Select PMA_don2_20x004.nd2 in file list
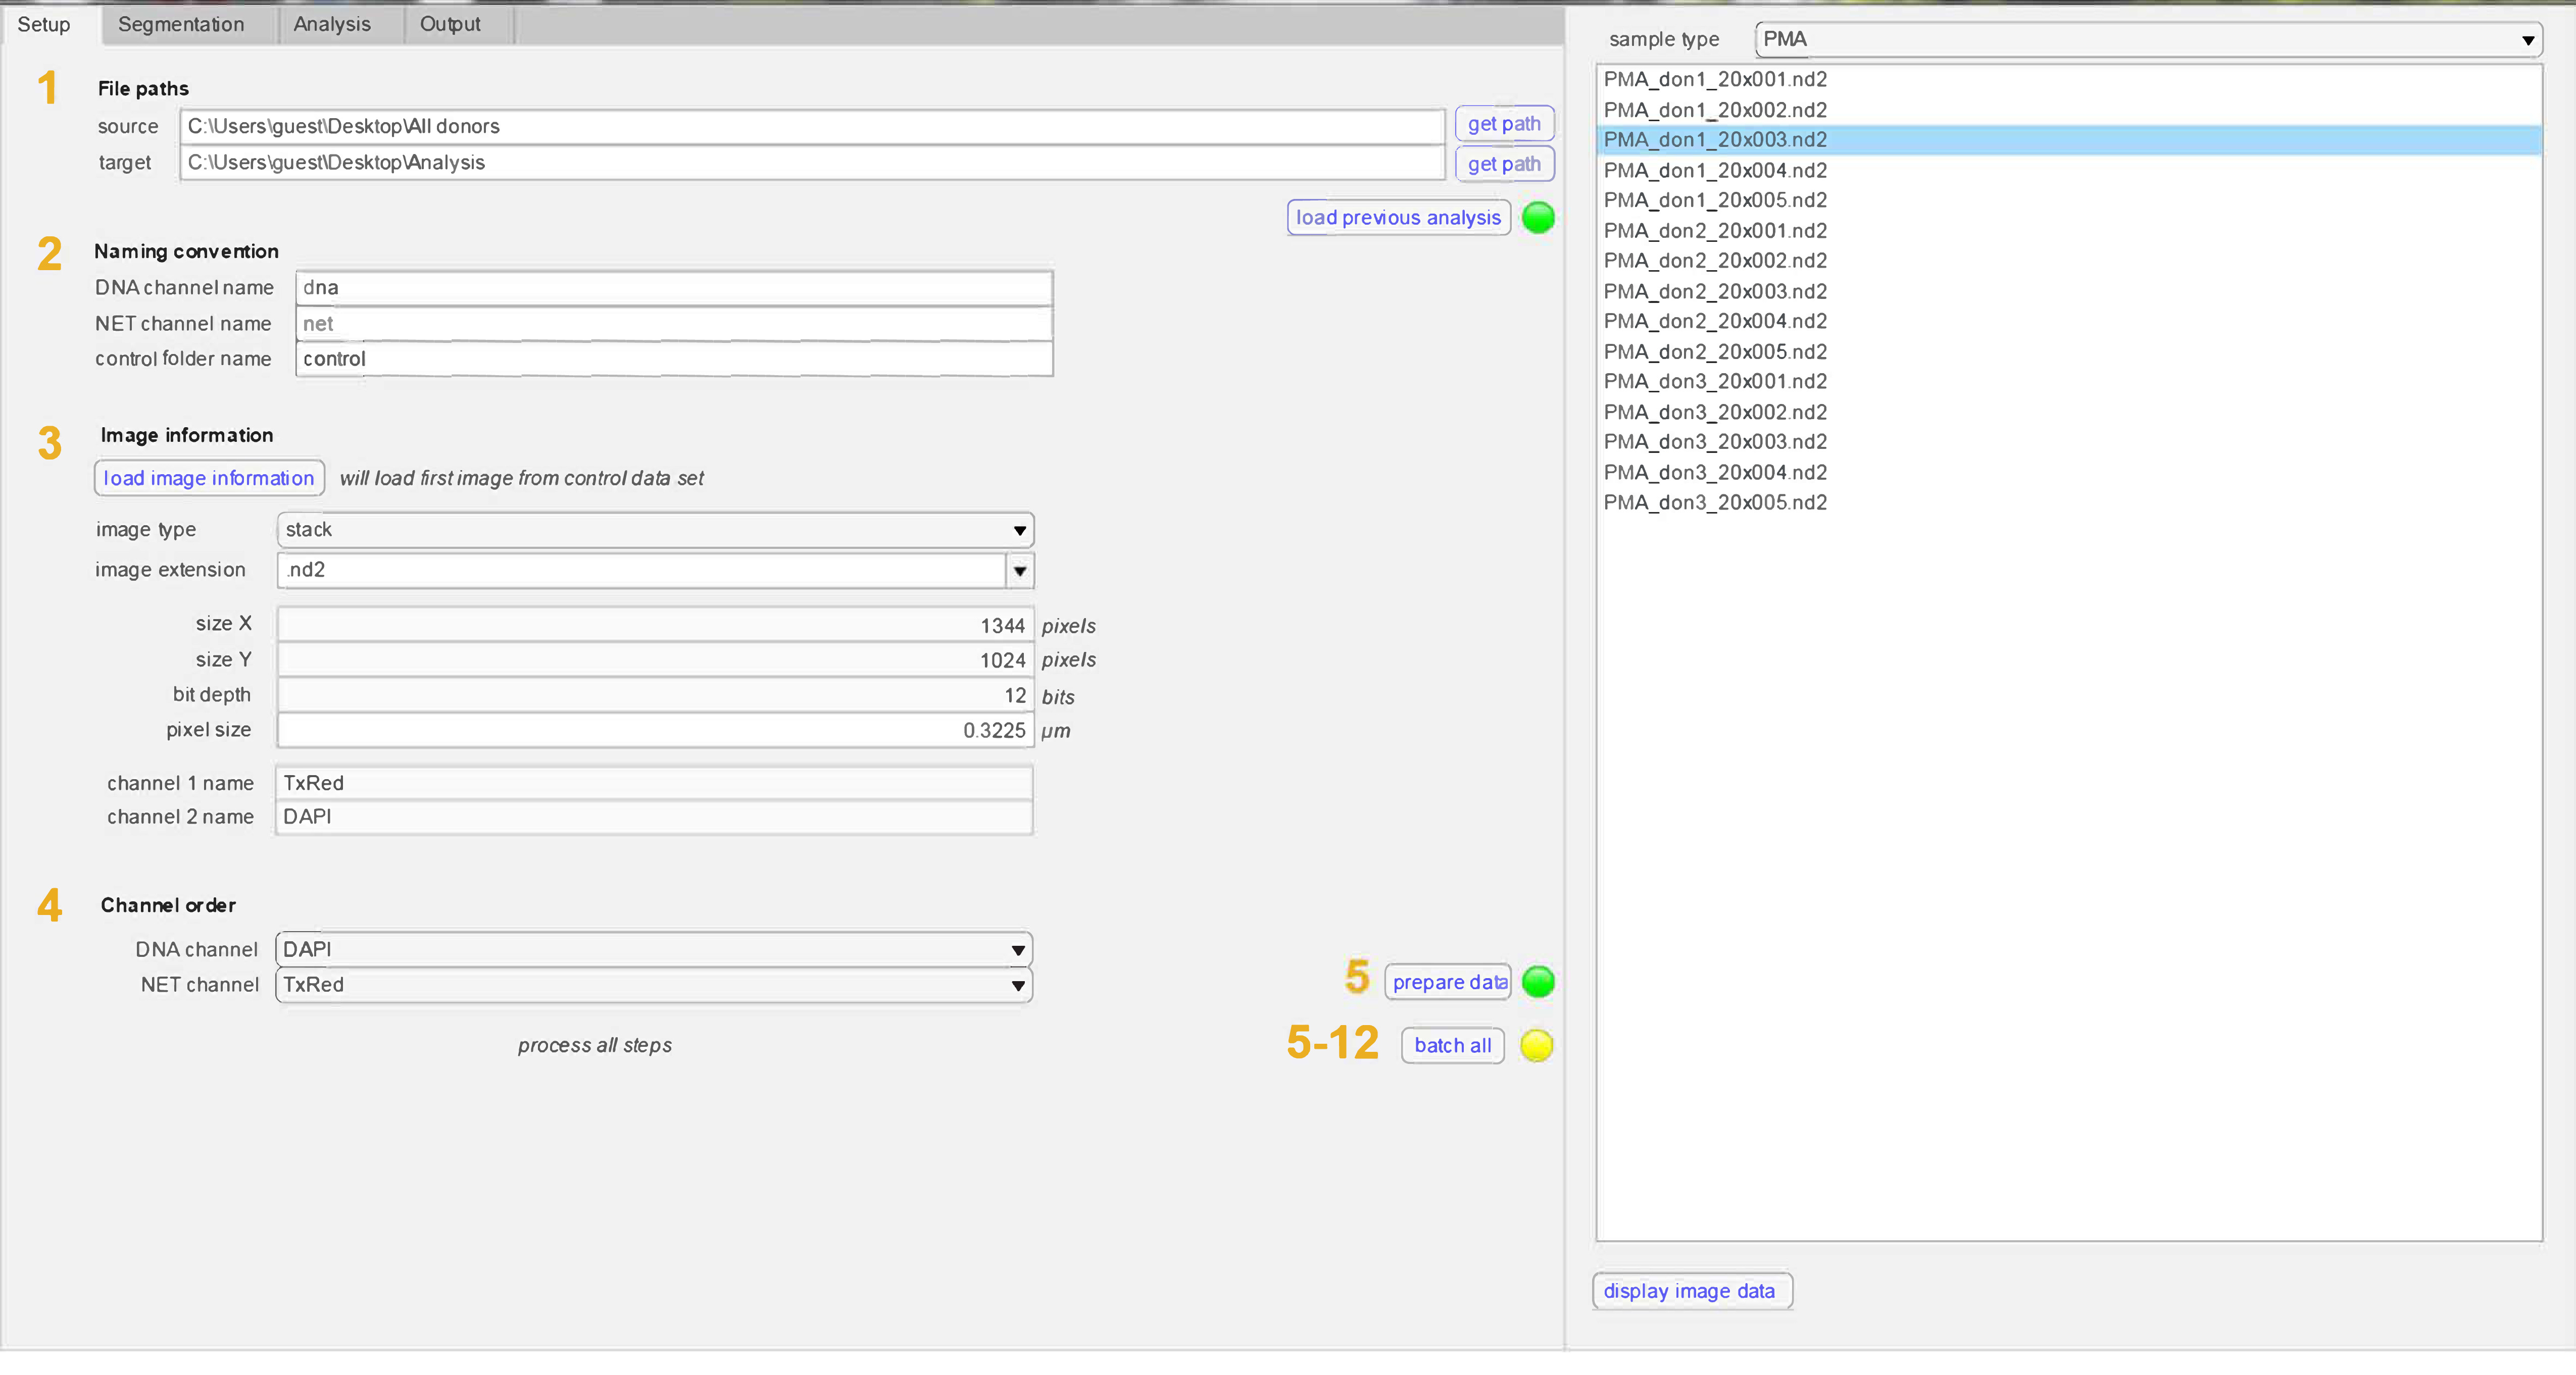The height and width of the screenshot is (1375, 2576). coord(1714,321)
